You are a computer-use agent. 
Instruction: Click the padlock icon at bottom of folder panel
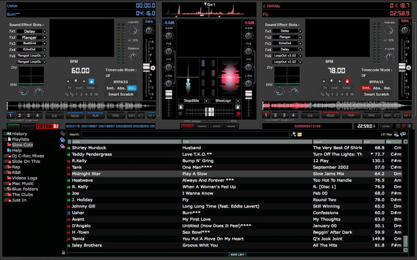(x=63, y=253)
